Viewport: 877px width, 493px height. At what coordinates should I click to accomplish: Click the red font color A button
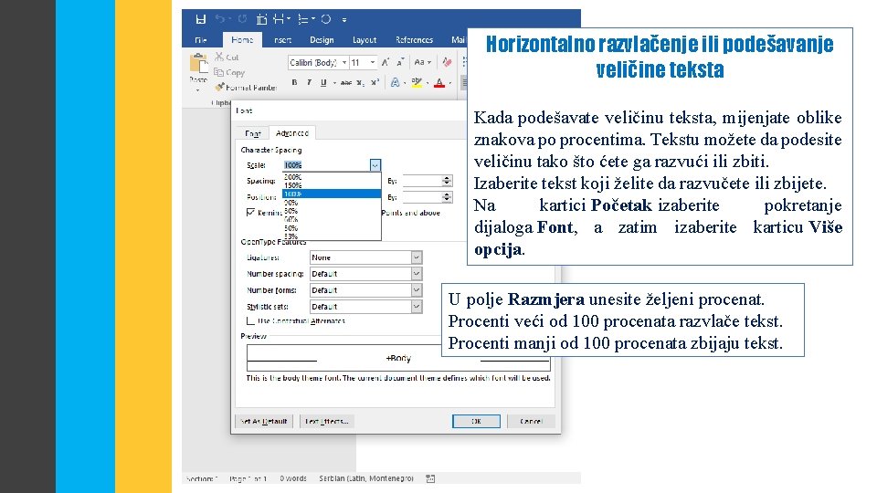[439, 83]
